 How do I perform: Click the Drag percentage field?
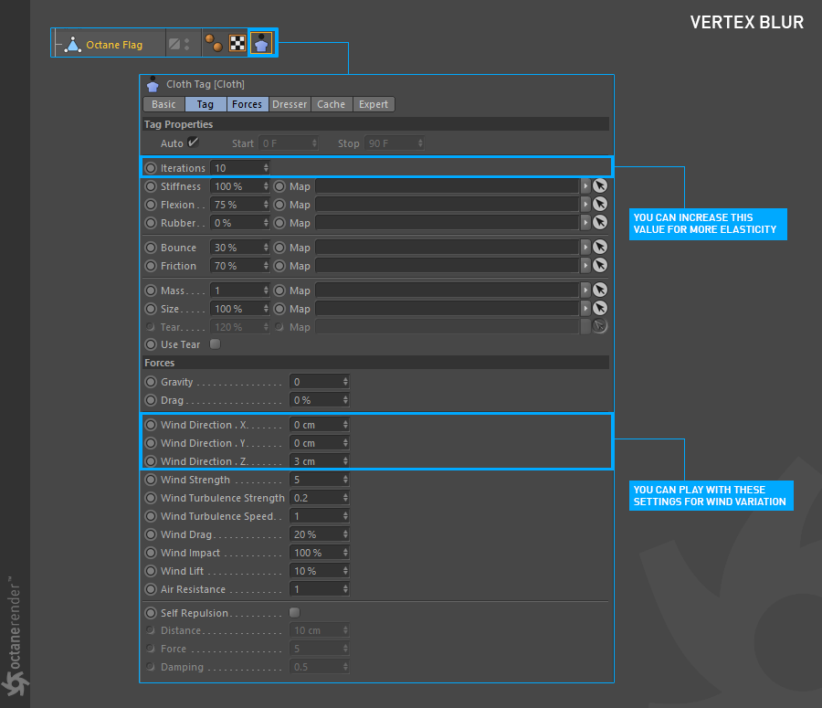coord(320,400)
